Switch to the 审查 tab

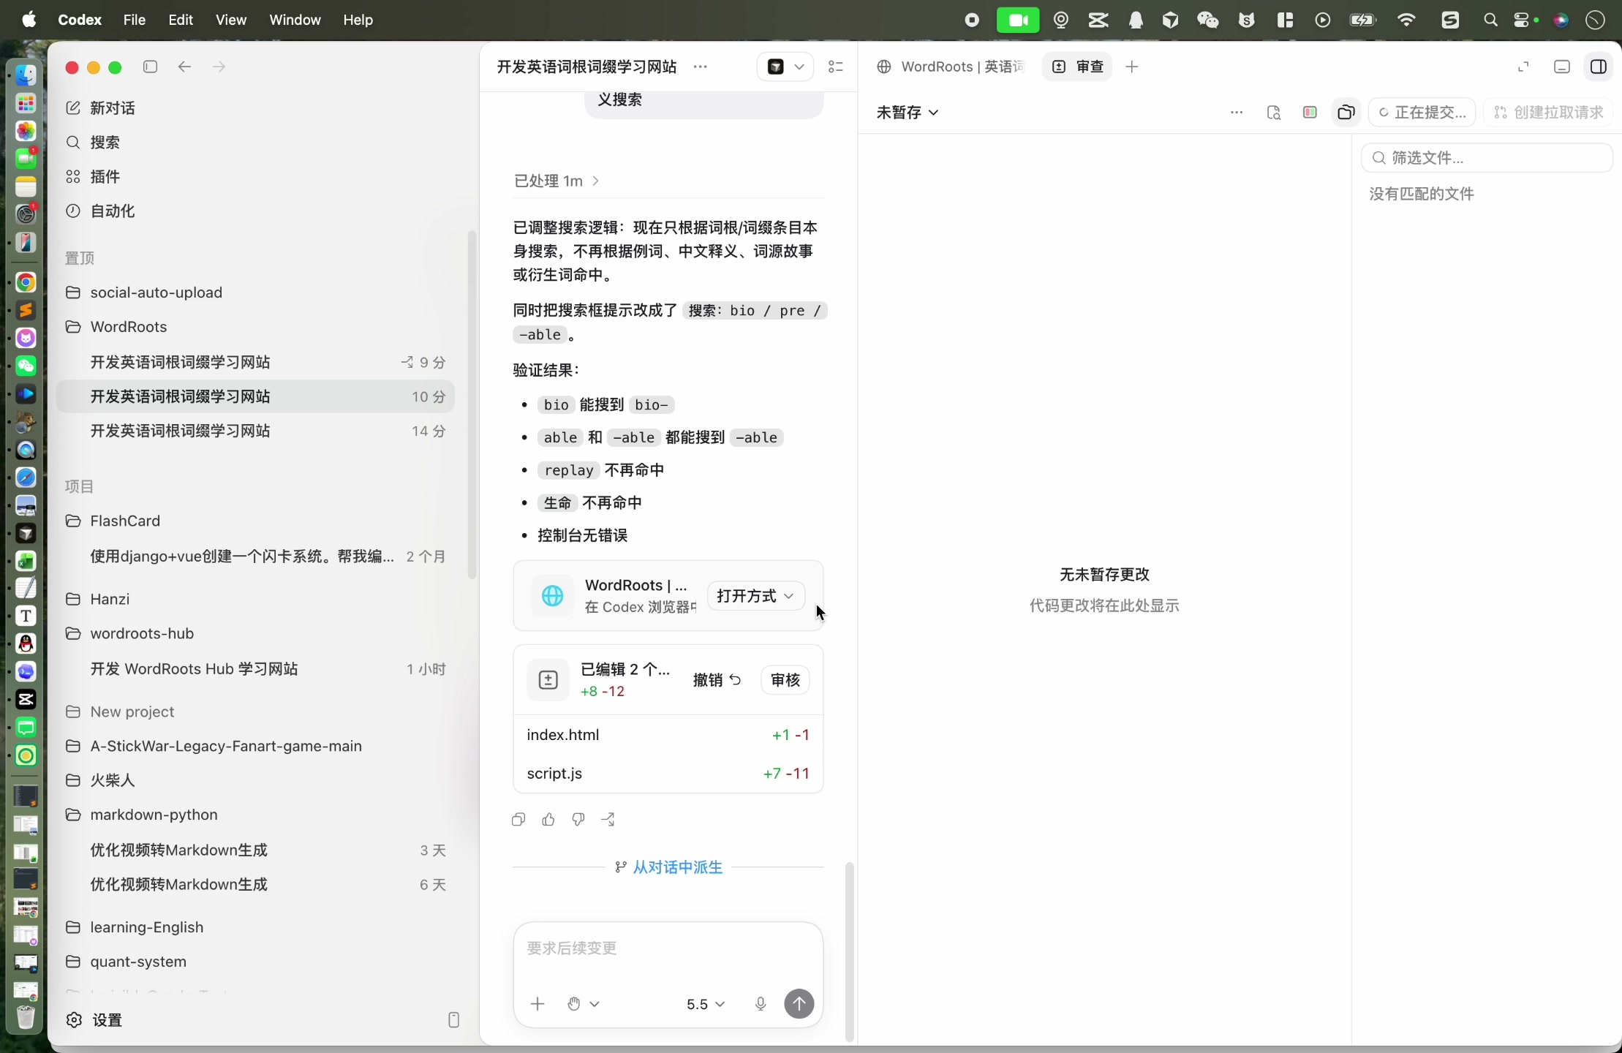pos(1077,67)
